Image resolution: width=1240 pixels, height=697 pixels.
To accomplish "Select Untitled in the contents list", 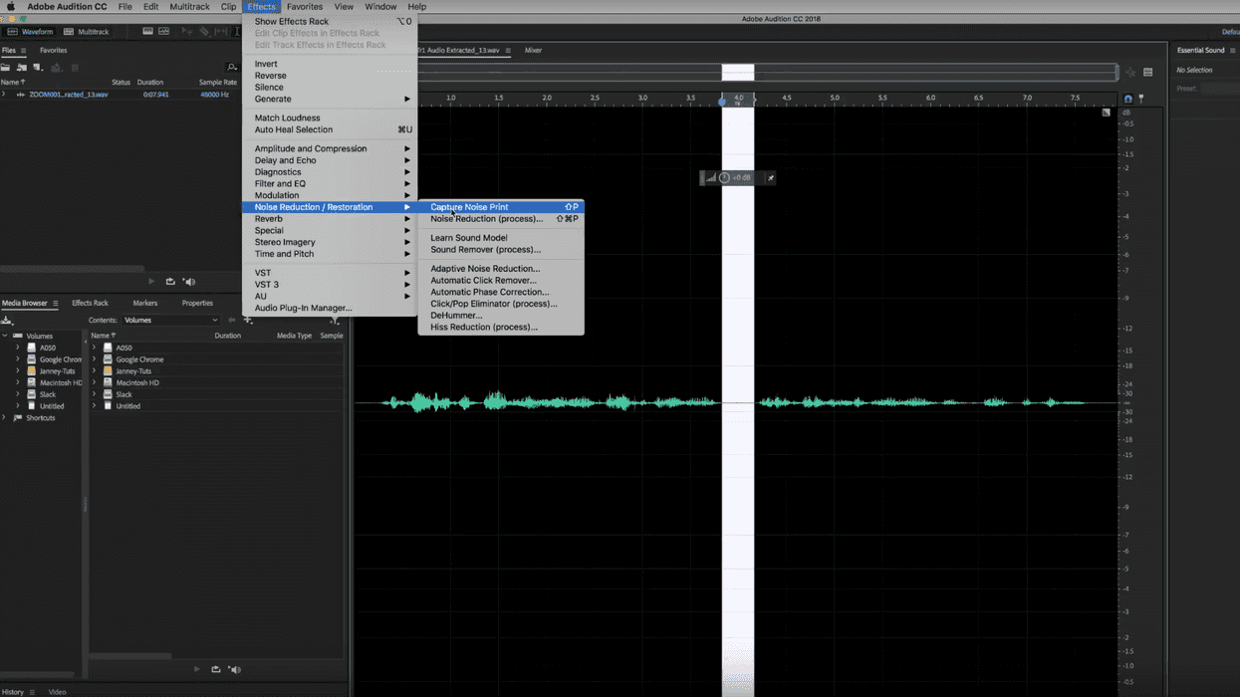I will pyautogui.click(x=128, y=406).
